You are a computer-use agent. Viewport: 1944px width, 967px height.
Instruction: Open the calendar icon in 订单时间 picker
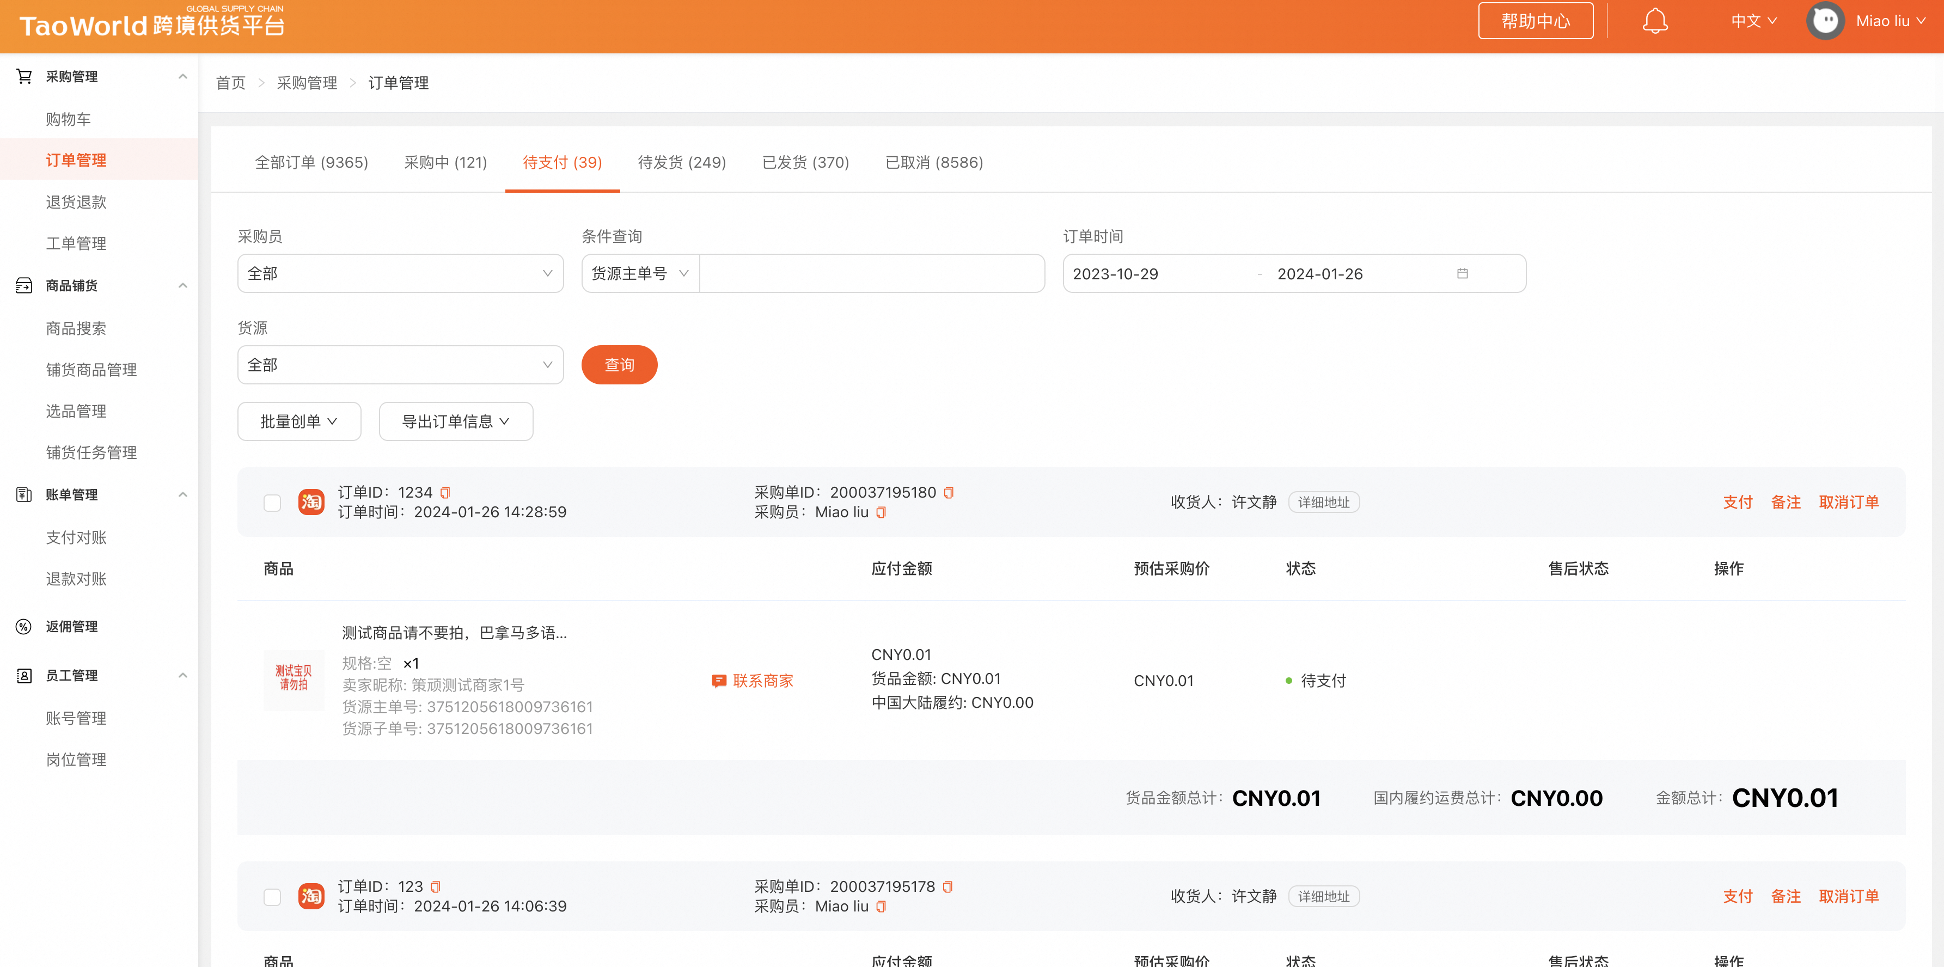click(x=1463, y=273)
